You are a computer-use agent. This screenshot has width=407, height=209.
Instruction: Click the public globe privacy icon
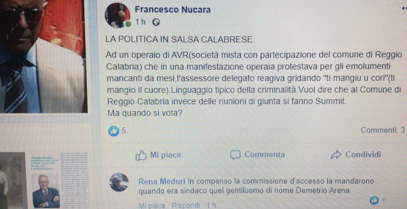coord(156,22)
